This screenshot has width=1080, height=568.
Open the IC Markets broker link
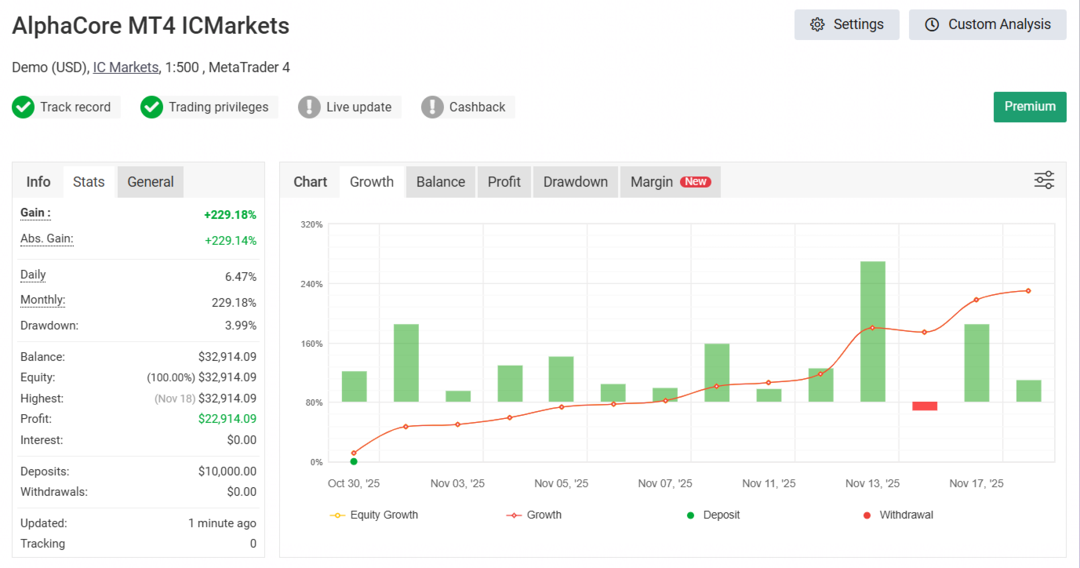[125, 67]
